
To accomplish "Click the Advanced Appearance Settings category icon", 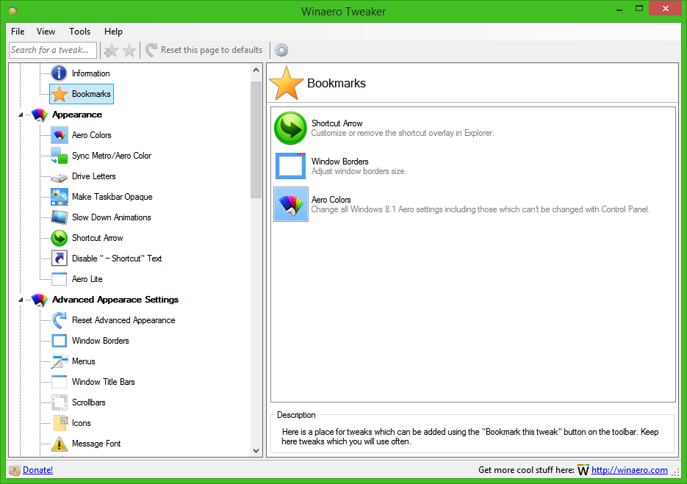I will tap(40, 300).
